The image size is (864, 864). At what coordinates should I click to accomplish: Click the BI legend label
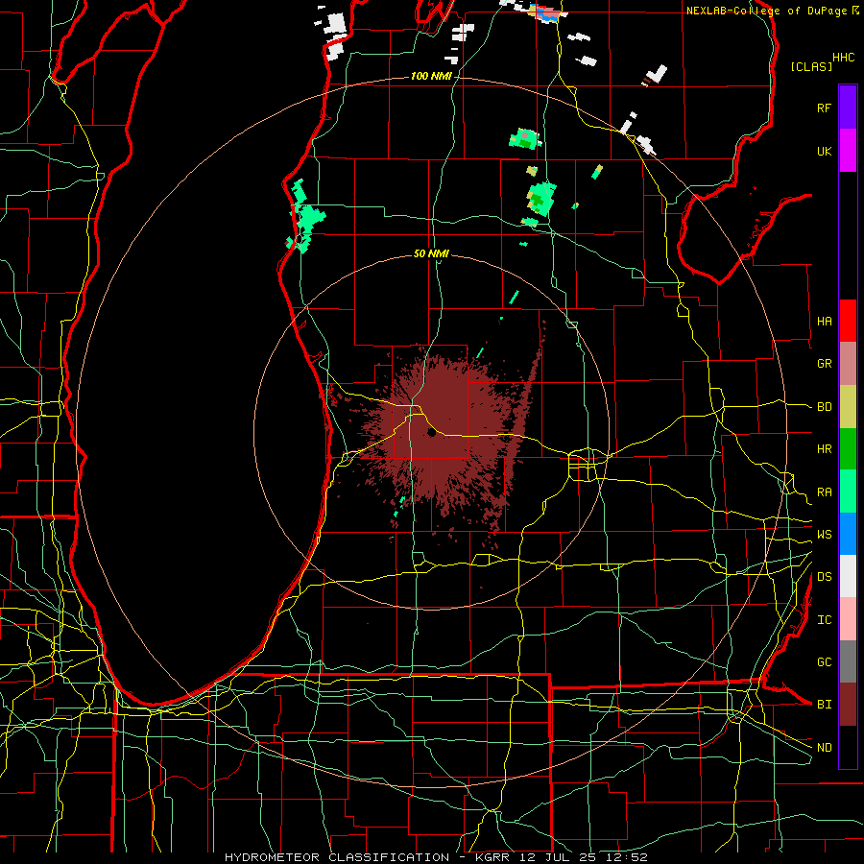824,705
